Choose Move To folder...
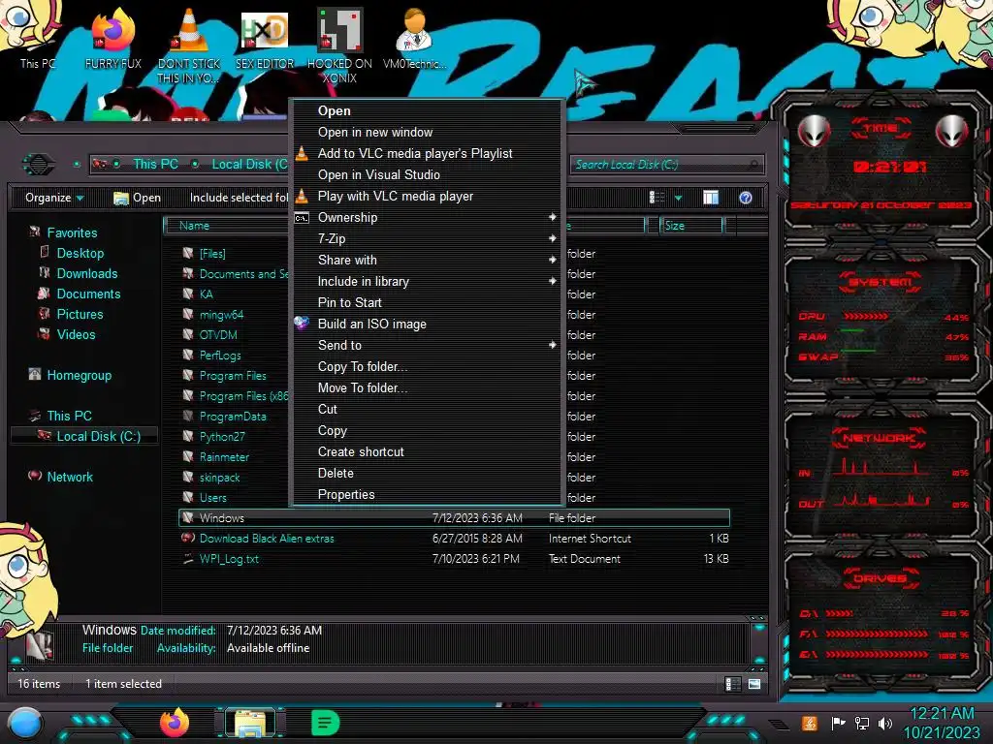This screenshot has height=744, width=993. [x=427, y=387]
